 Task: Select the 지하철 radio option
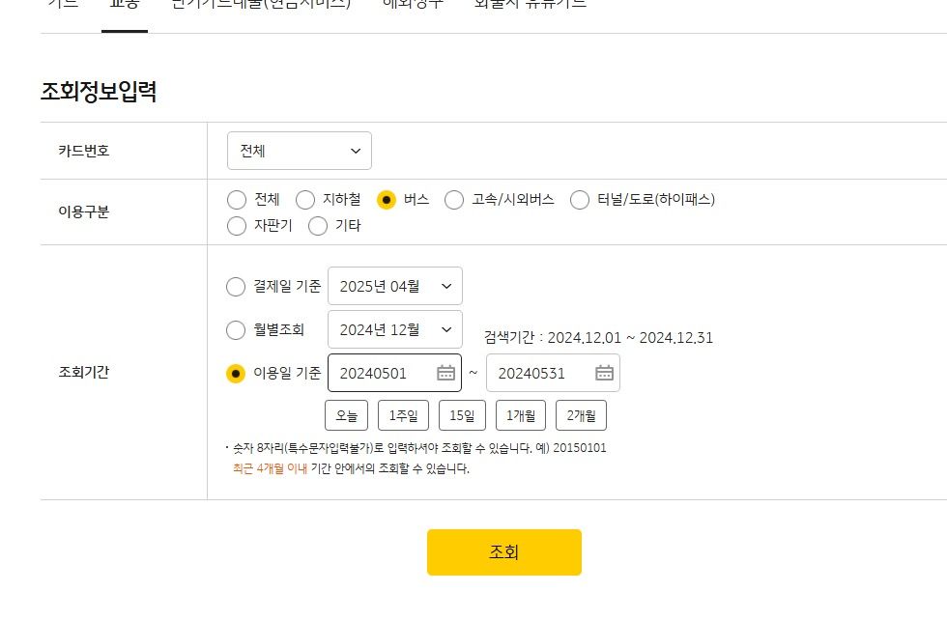click(x=305, y=200)
